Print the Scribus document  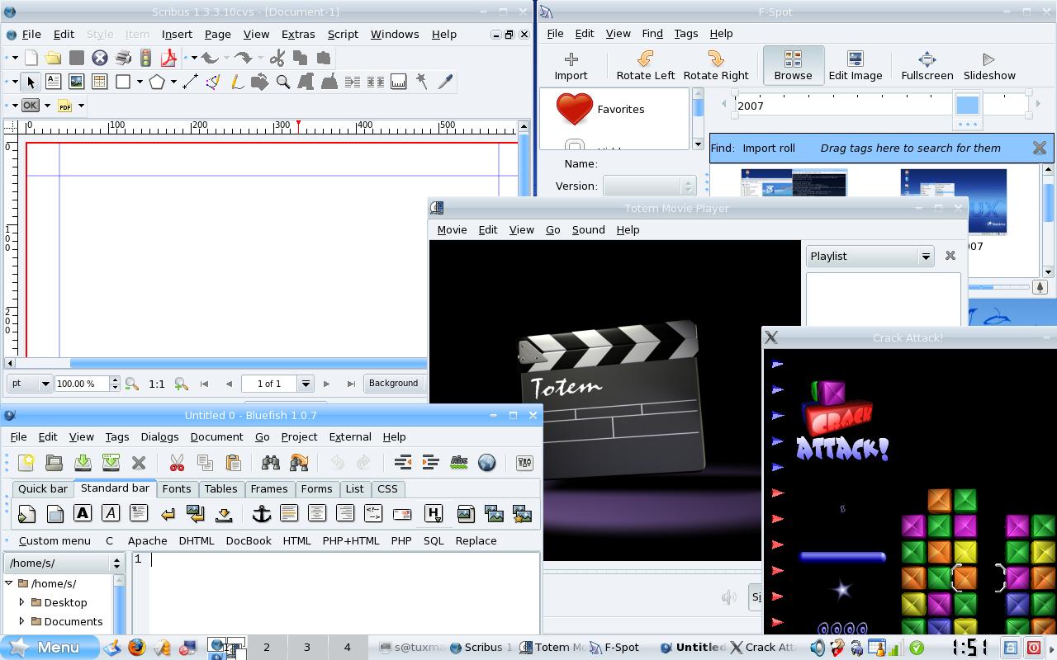(123, 58)
